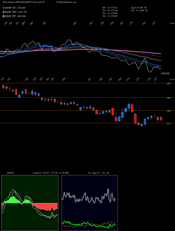Image resolution: width=175 pixels, height=231 pixels.
Task: Click the magenta EMA line's right end
Action: 160,53
